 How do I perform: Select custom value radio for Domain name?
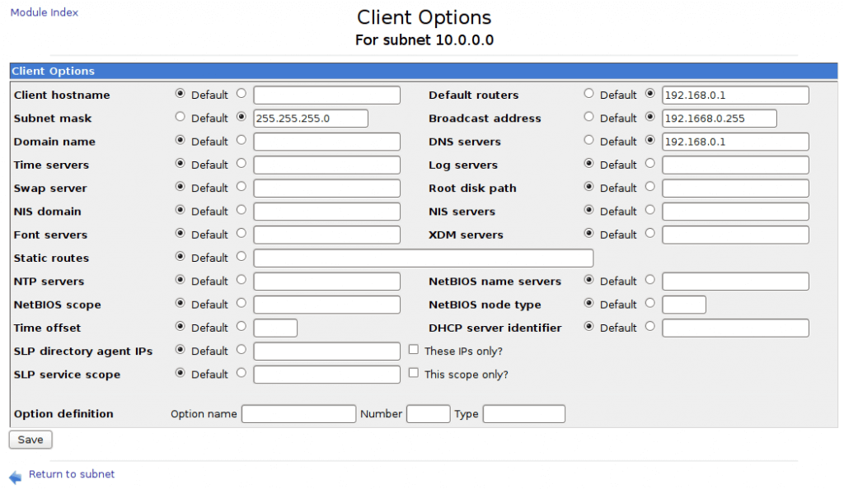click(241, 141)
